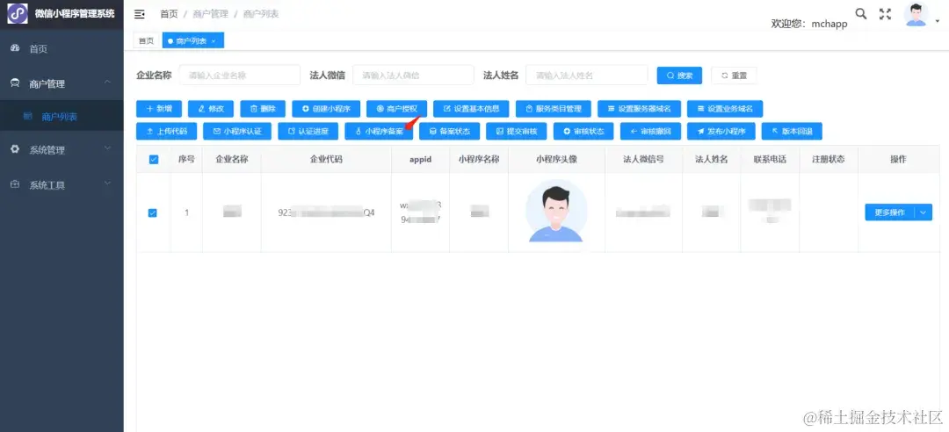Collapse sidebar with the hamburger icon

click(x=139, y=14)
